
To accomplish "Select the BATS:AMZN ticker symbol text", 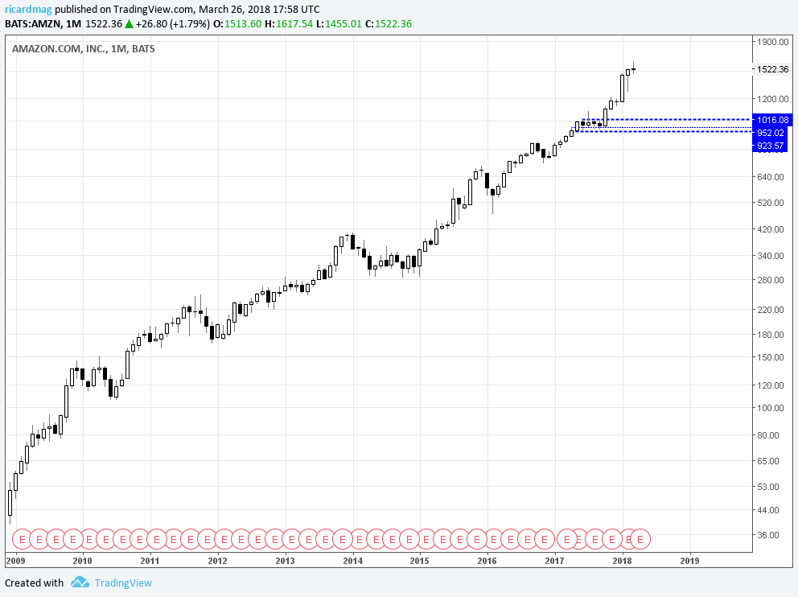I will [x=34, y=24].
